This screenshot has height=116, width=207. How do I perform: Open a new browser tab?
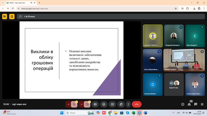39,3
